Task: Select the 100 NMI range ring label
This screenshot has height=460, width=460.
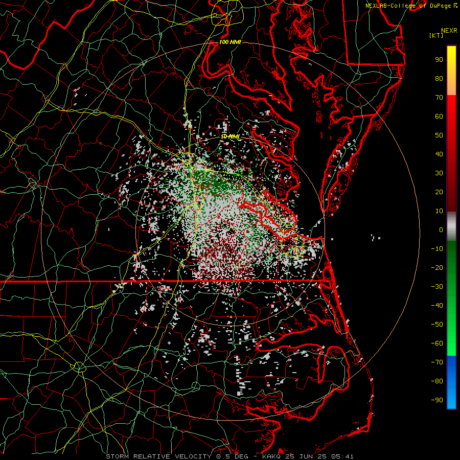Action: tap(230, 42)
